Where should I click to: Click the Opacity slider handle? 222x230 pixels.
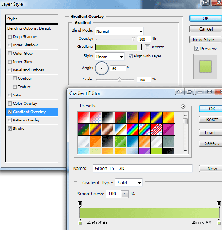(x=134, y=39)
